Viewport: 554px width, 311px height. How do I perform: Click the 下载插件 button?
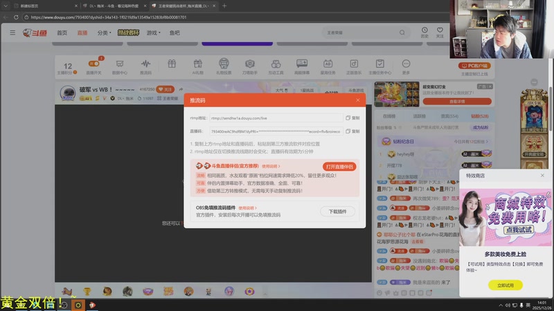click(337, 211)
